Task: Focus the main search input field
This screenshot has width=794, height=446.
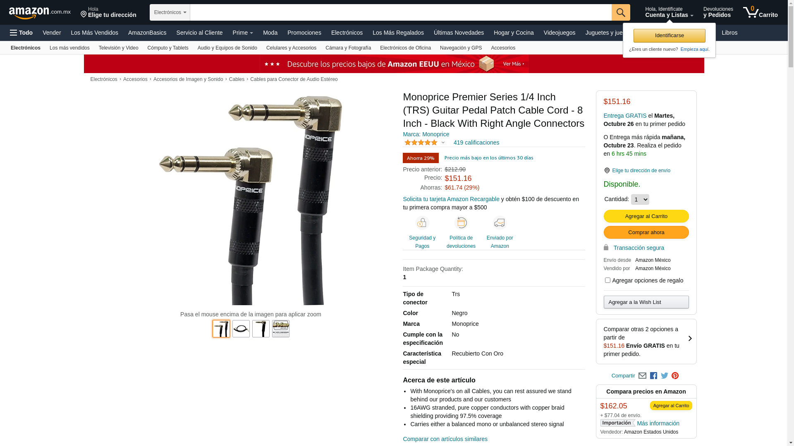Action: [401, 12]
